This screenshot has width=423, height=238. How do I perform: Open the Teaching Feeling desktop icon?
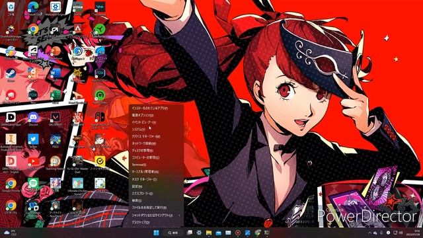click(56, 163)
